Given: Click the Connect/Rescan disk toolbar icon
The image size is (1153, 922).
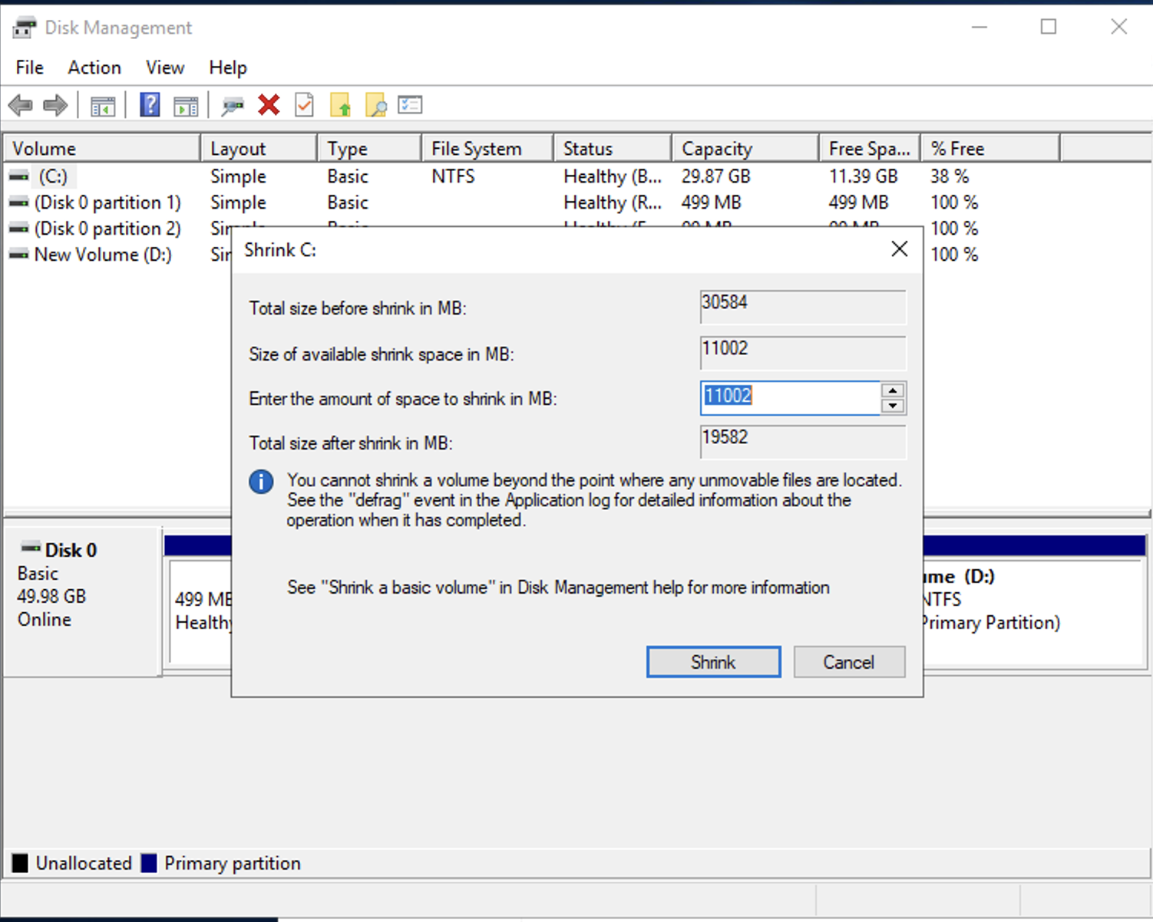Looking at the screenshot, I should point(232,106).
